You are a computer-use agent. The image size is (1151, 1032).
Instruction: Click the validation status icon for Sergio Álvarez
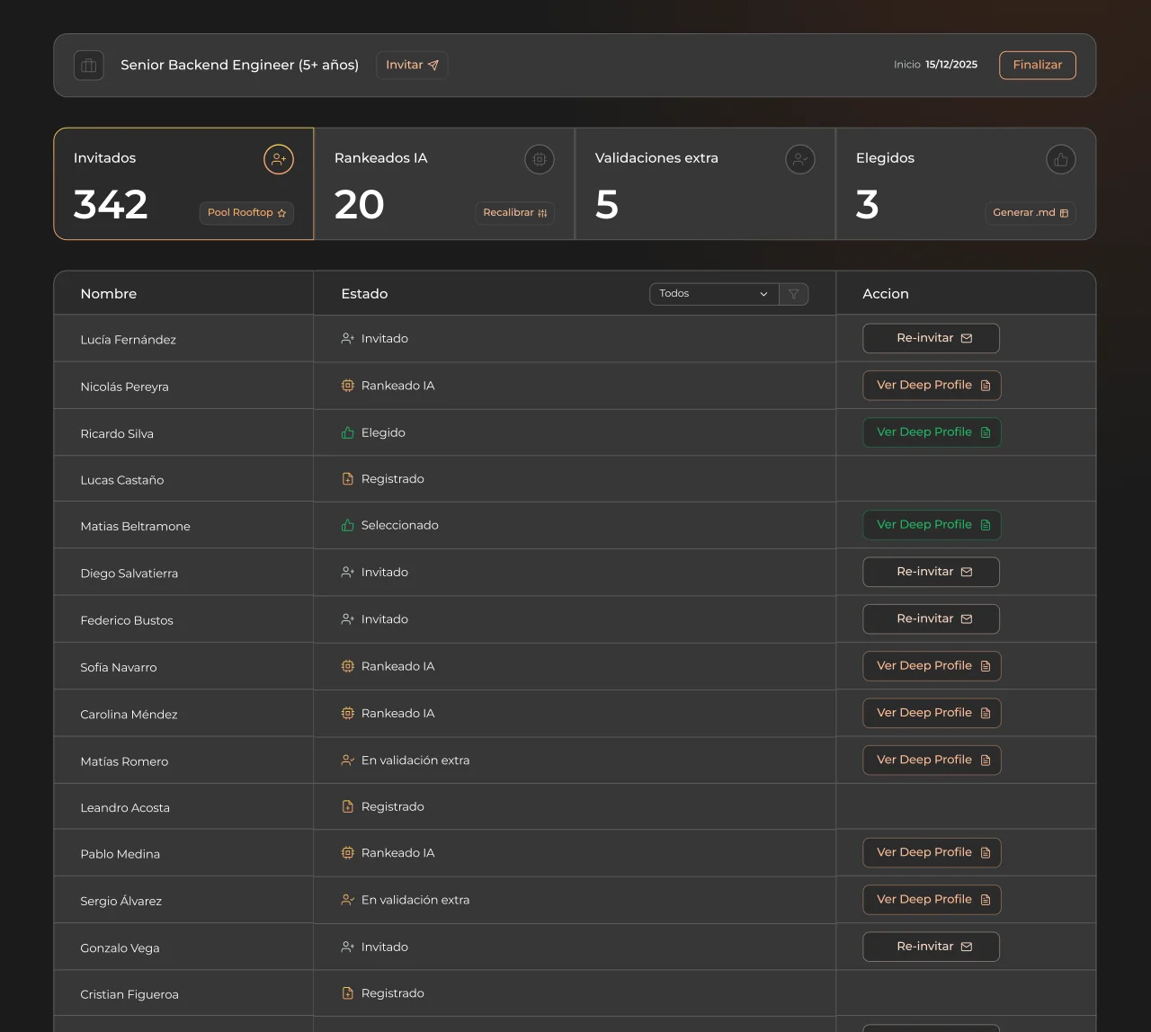click(348, 900)
